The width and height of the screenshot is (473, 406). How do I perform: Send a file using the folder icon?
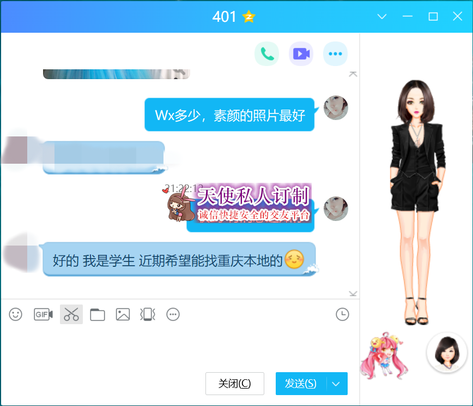pos(98,314)
